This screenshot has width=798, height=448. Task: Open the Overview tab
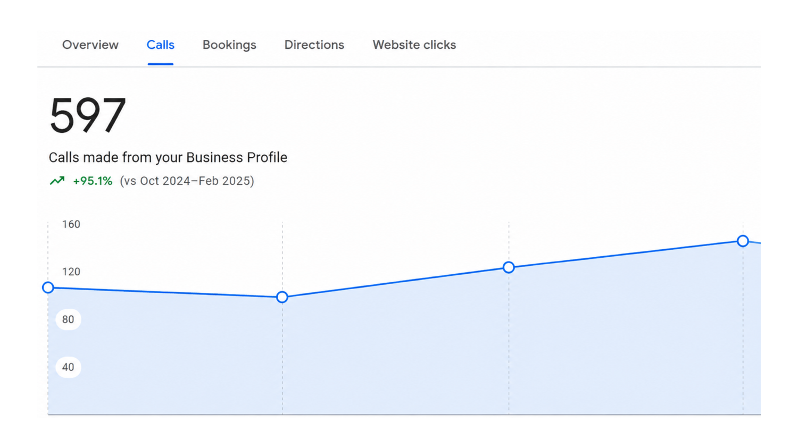click(90, 45)
